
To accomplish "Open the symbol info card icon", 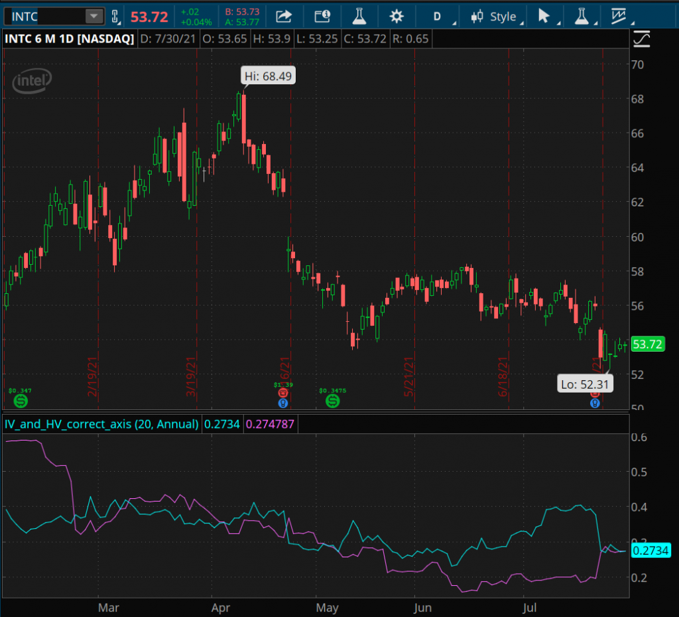I will pos(322,17).
